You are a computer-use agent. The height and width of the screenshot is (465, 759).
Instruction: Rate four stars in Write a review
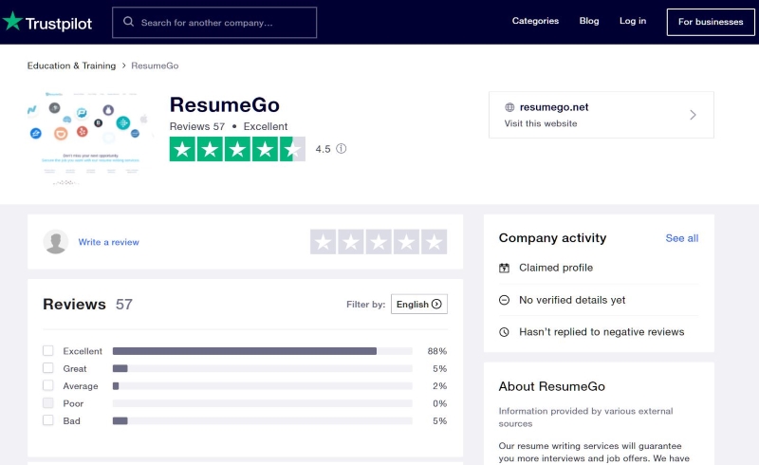pyautogui.click(x=406, y=242)
